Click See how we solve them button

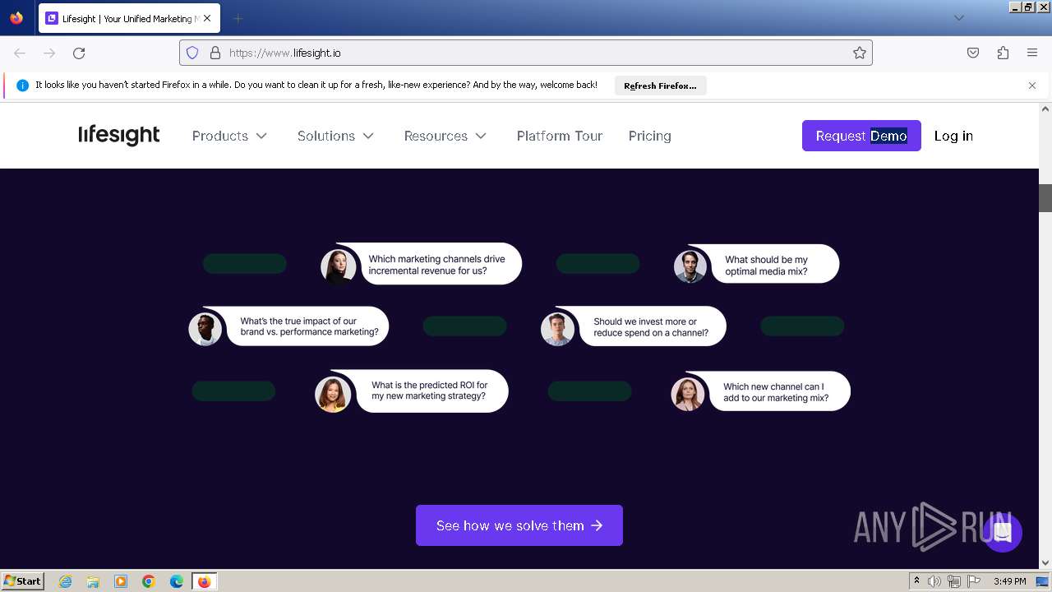(x=519, y=525)
